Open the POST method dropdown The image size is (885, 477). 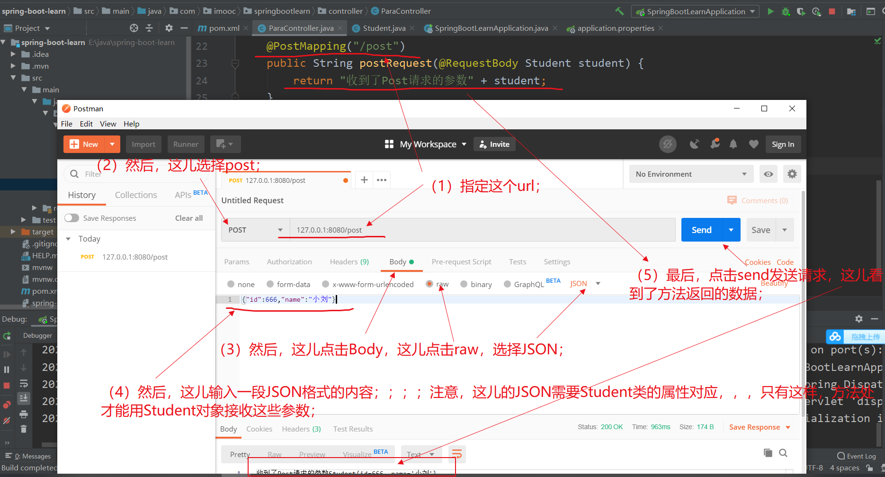click(x=279, y=230)
